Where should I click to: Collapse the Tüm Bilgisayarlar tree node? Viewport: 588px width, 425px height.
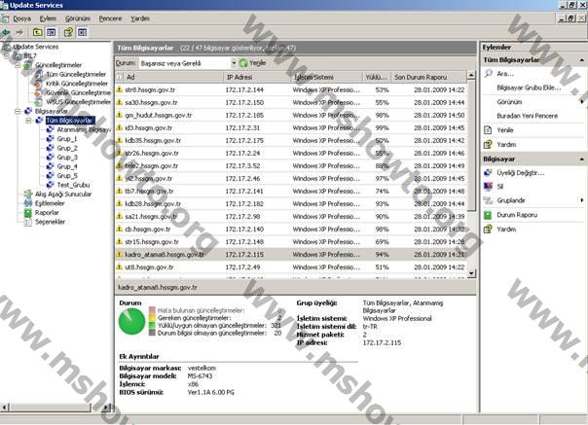pos(28,121)
